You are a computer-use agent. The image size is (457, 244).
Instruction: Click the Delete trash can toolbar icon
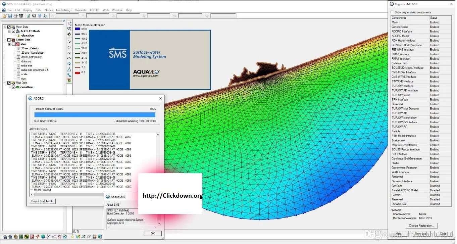[21, 15]
